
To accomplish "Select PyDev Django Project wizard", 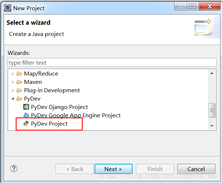I will pos(60,107).
